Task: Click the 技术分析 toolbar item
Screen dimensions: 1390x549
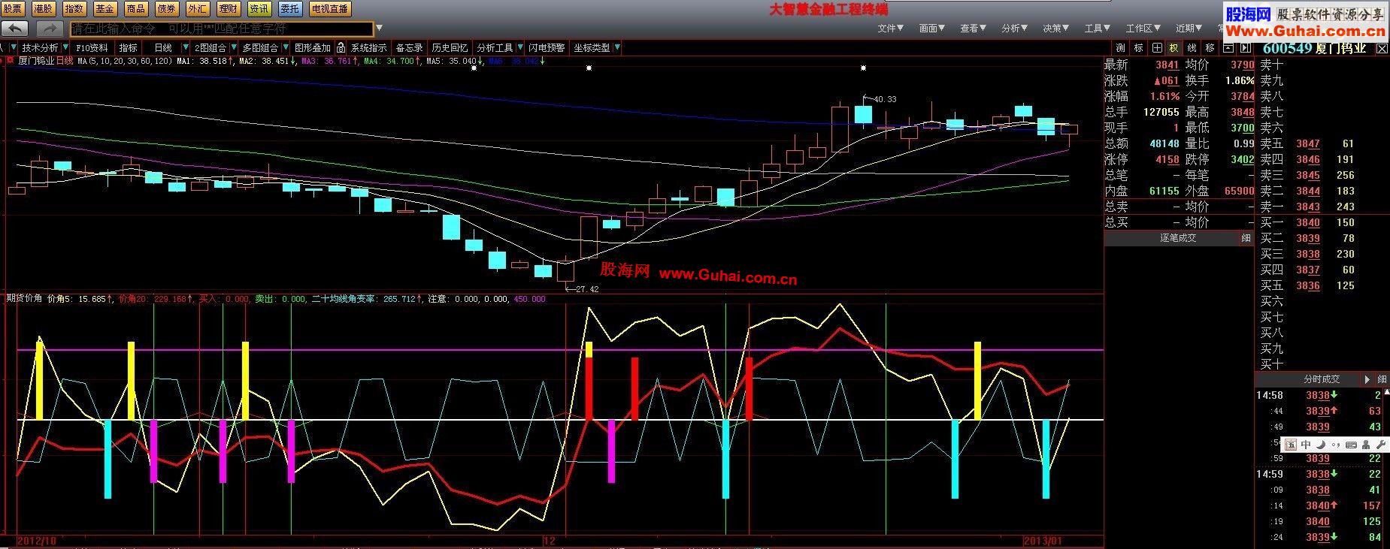Action: [40, 47]
